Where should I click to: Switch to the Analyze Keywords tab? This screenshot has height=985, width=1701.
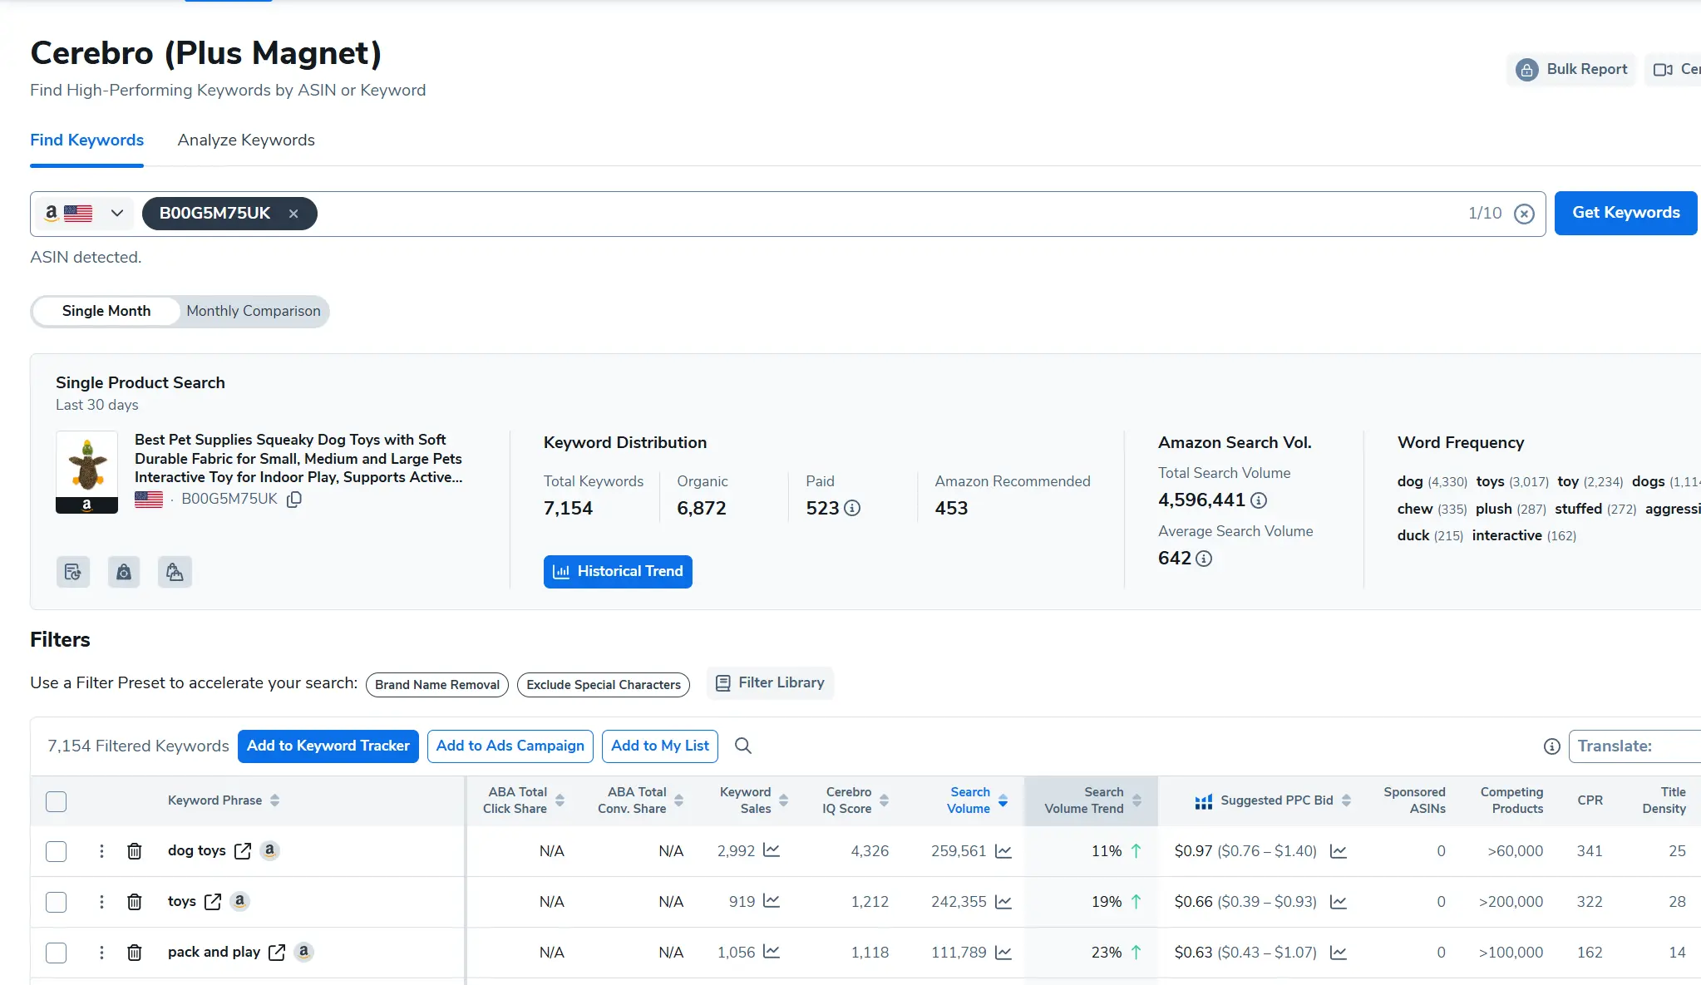[245, 140]
